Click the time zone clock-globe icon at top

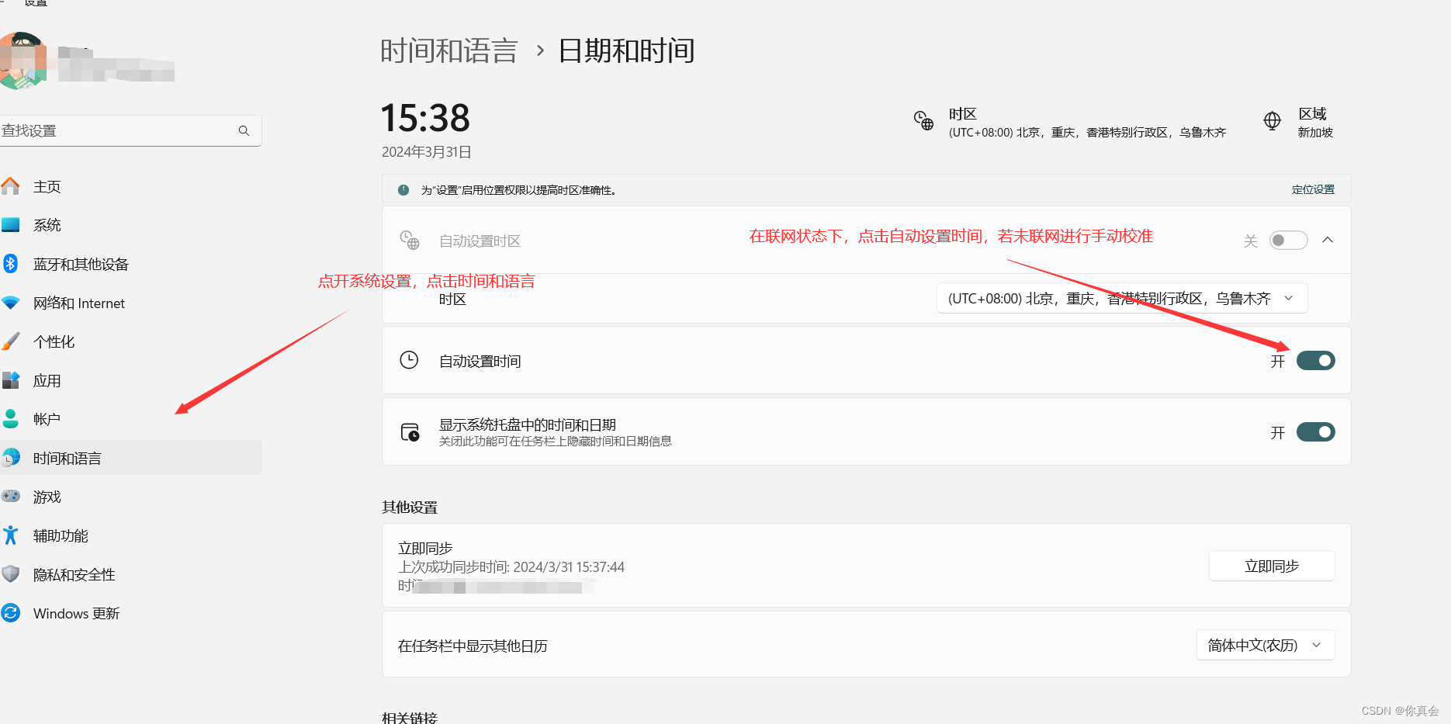(x=923, y=120)
